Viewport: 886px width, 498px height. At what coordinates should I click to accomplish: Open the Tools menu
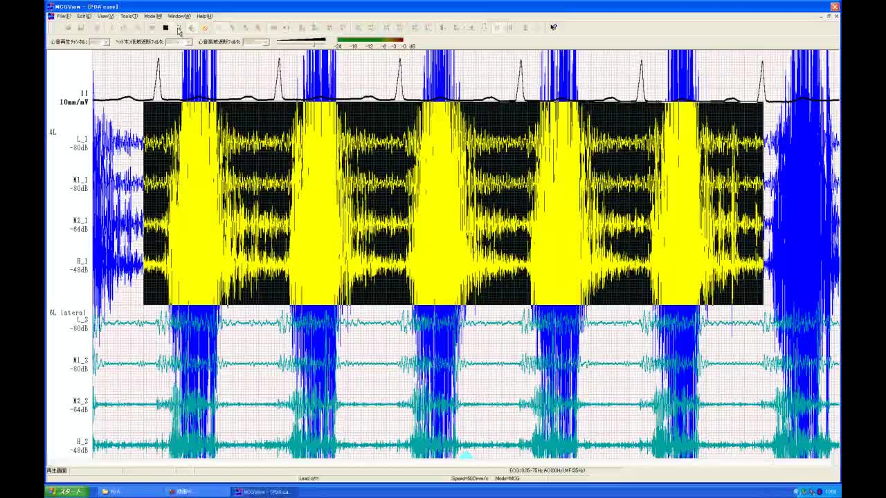[x=129, y=16]
